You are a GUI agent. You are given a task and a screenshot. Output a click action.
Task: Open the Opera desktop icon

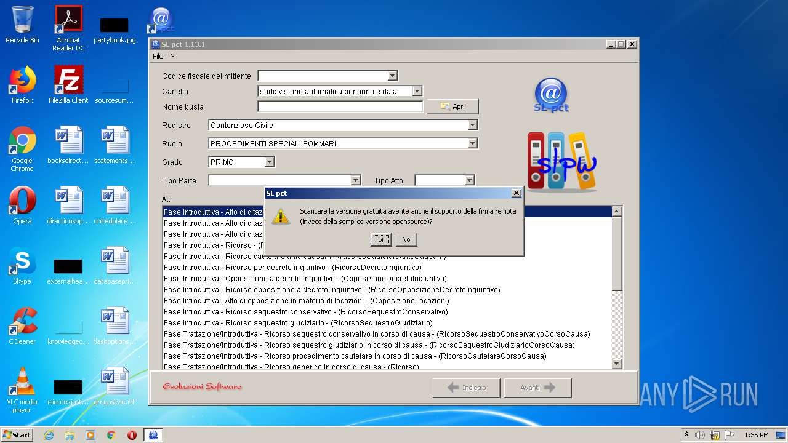point(22,206)
